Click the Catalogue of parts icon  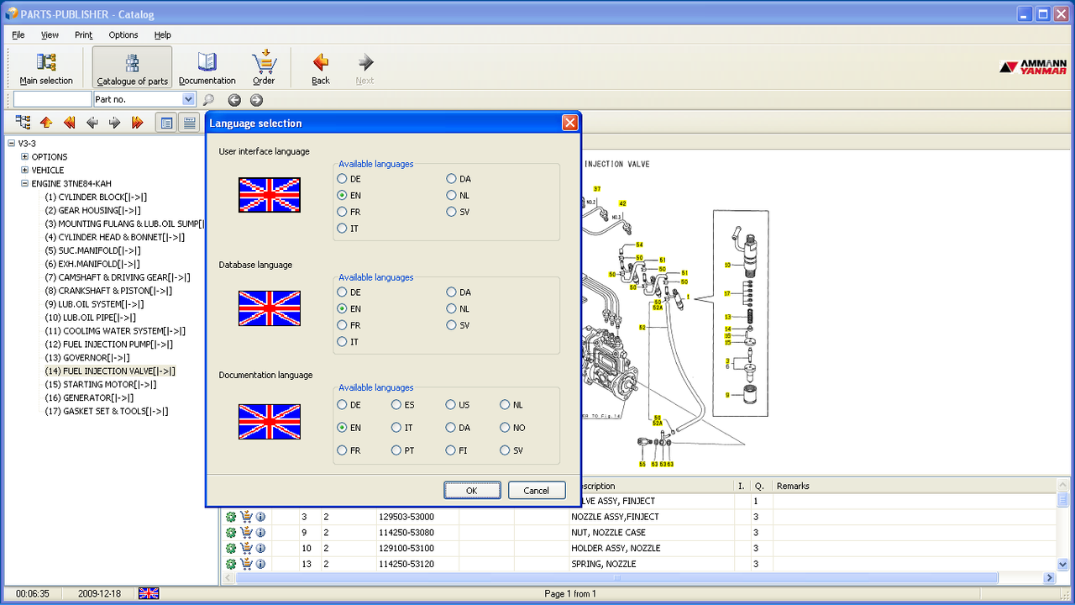[x=132, y=63]
